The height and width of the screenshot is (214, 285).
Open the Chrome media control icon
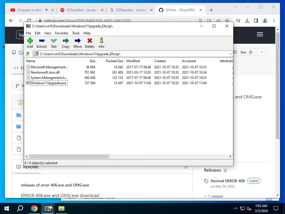point(238,21)
